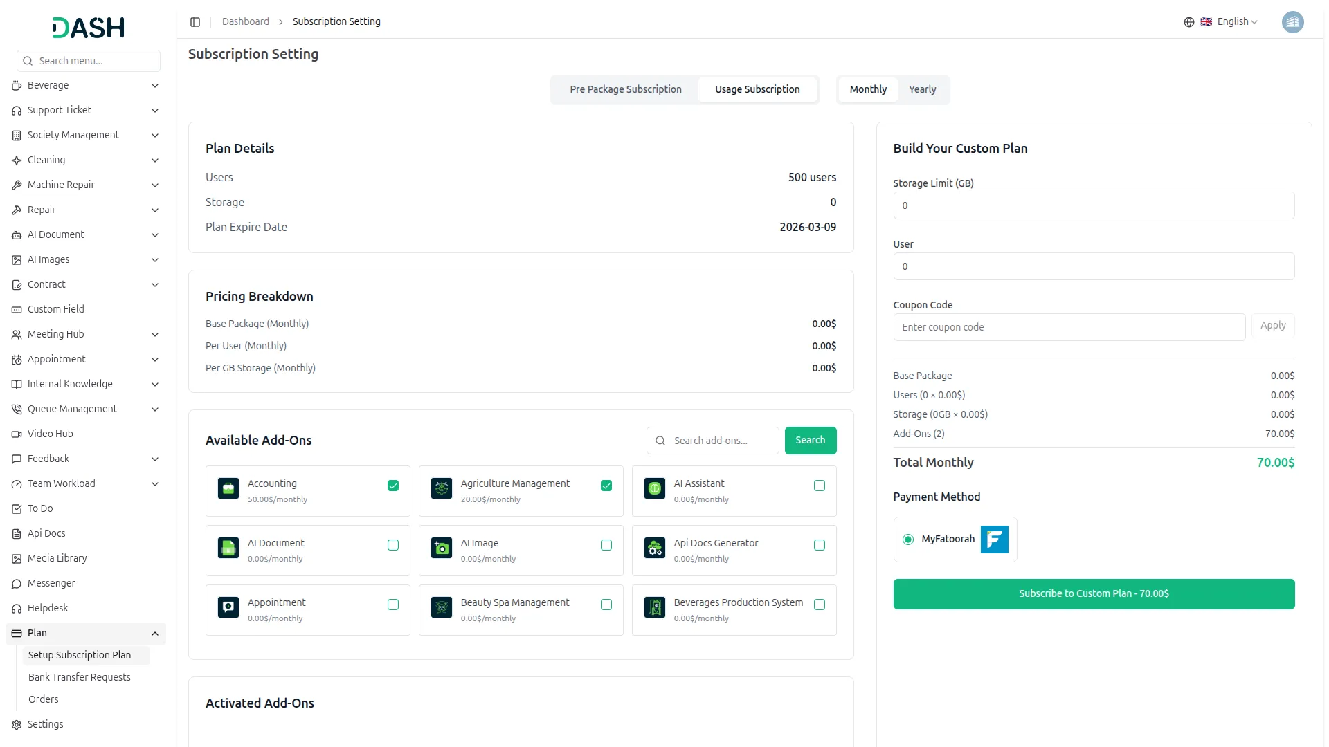
Task: Switch to Pre Package Subscription tab
Action: 626,90
